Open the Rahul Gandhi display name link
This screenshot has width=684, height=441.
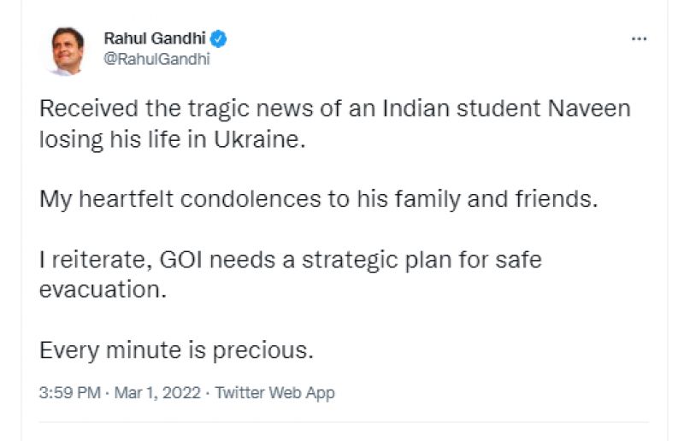pos(156,38)
